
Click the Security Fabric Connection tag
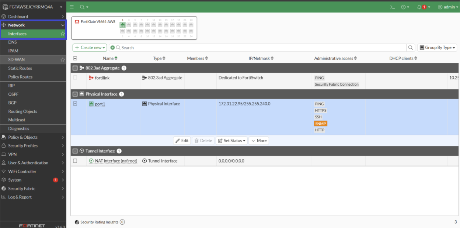[337, 85]
